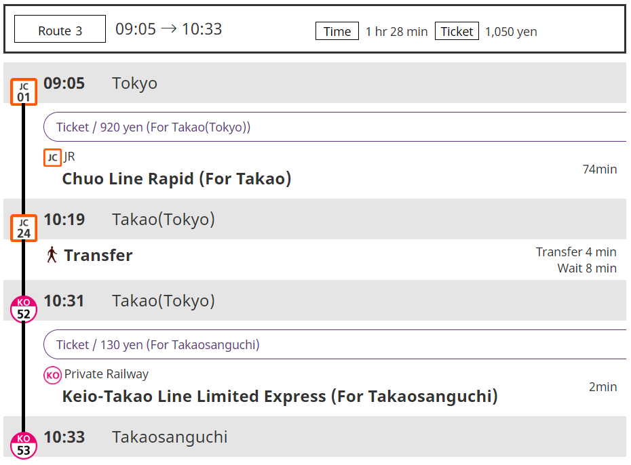Click Chuo Line Rapid (For Takao)
631x465 pixels.
176,179
